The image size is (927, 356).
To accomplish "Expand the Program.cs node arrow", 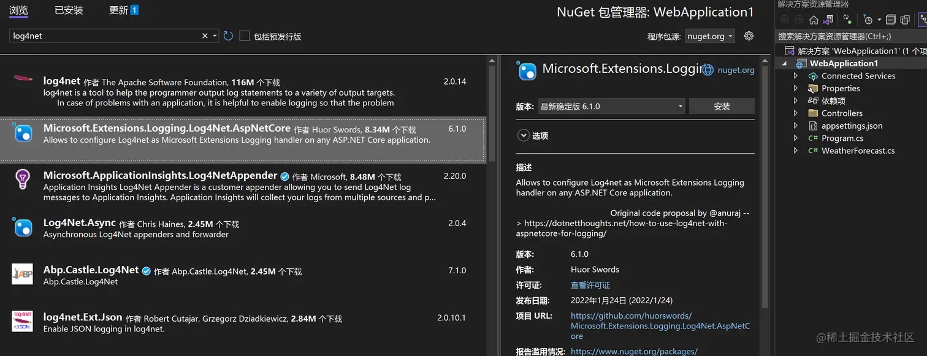I will point(796,138).
